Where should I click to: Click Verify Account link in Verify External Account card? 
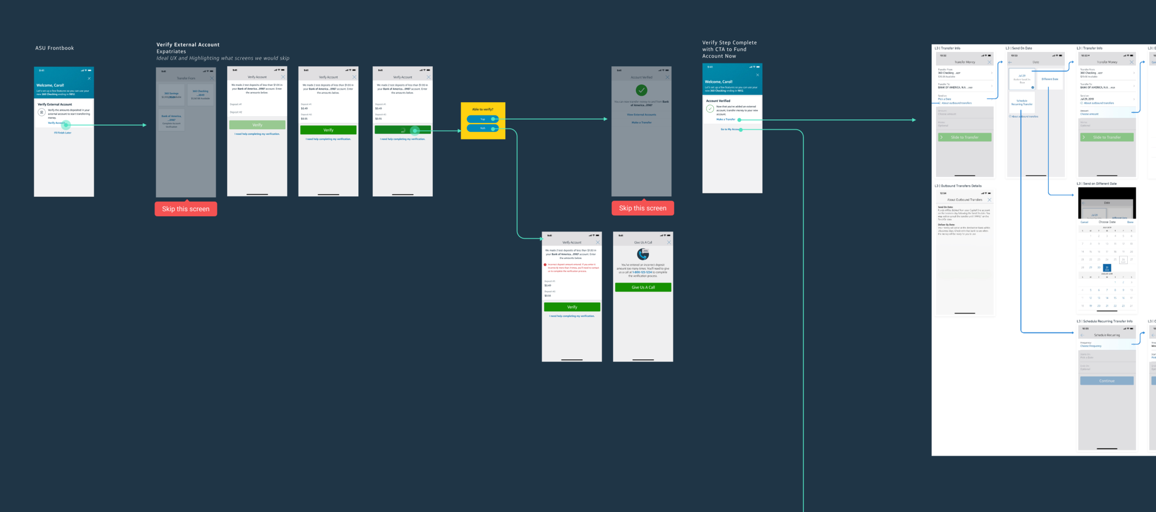pos(56,123)
